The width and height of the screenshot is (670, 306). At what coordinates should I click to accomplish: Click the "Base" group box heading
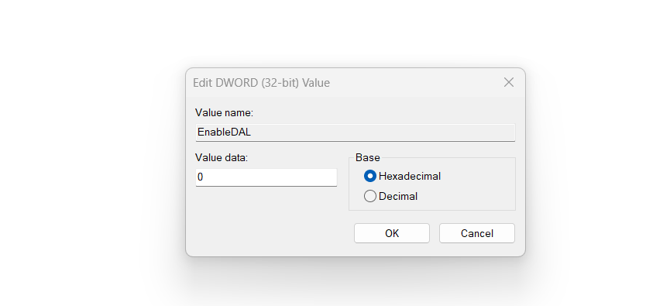(368, 158)
